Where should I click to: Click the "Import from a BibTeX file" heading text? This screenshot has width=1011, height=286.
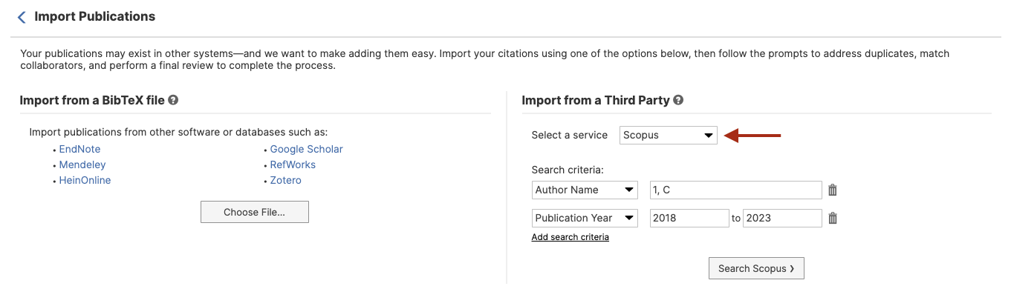(92, 100)
